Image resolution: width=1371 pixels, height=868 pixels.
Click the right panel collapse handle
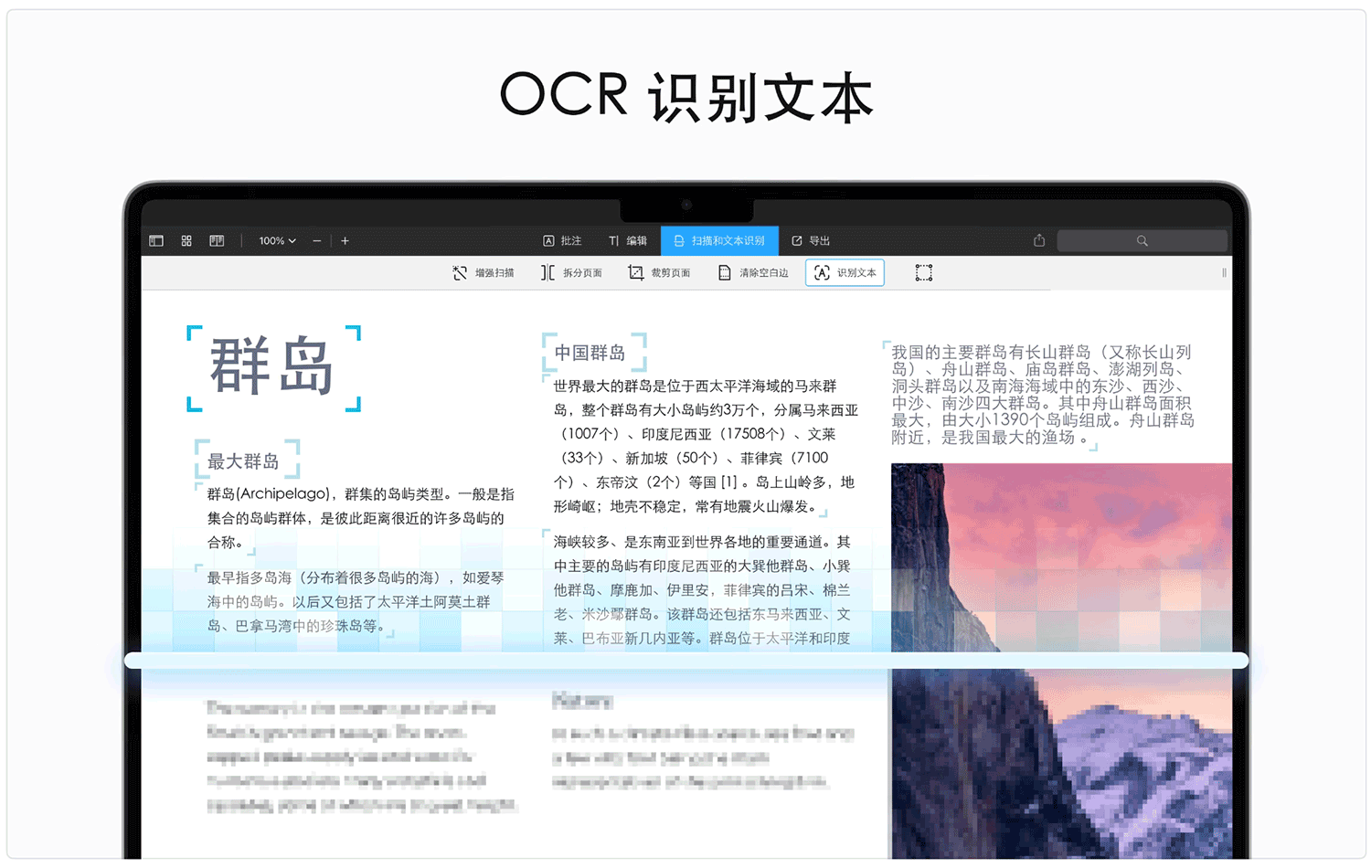click(x=1224, y=273)
